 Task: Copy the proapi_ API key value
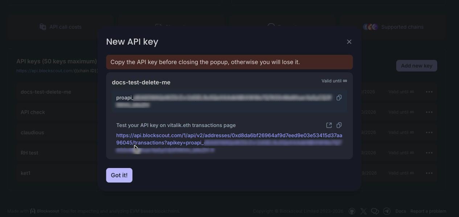click(339, 98)
